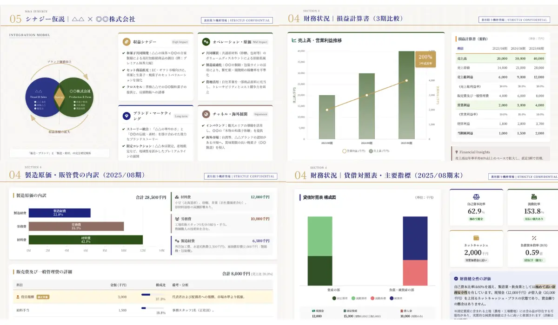Click the High Impact tag

tap(180, 42)
